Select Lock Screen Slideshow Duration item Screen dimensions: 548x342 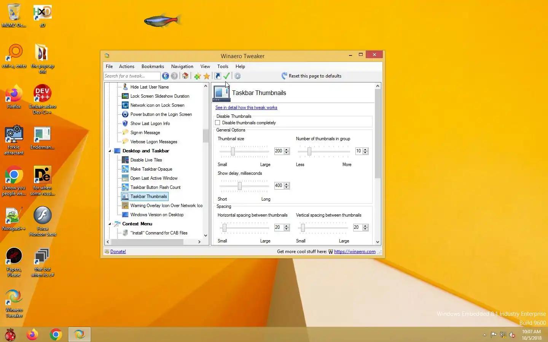(x=160, y=96)
